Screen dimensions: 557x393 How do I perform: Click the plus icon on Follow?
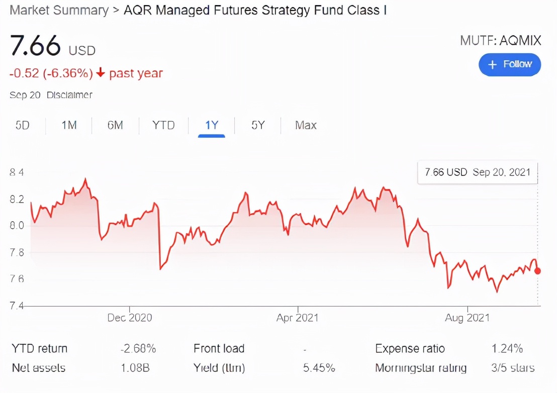493,64
